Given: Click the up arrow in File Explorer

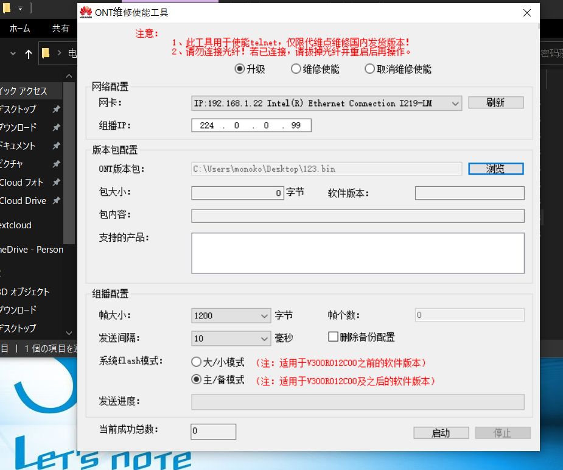Looking at the screenshot, I should click(28, 54).
